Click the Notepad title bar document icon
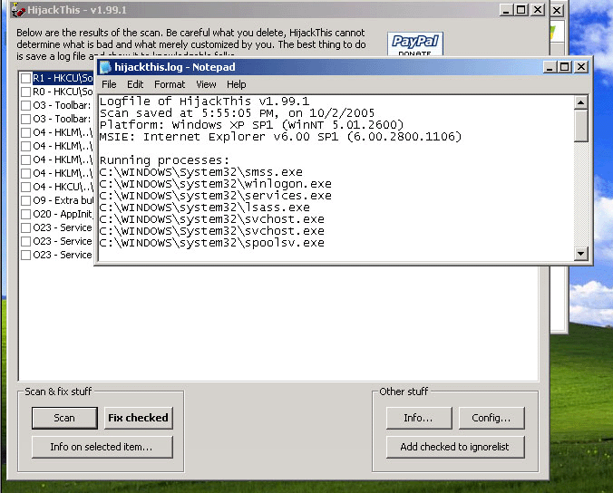 pos(105,67)
